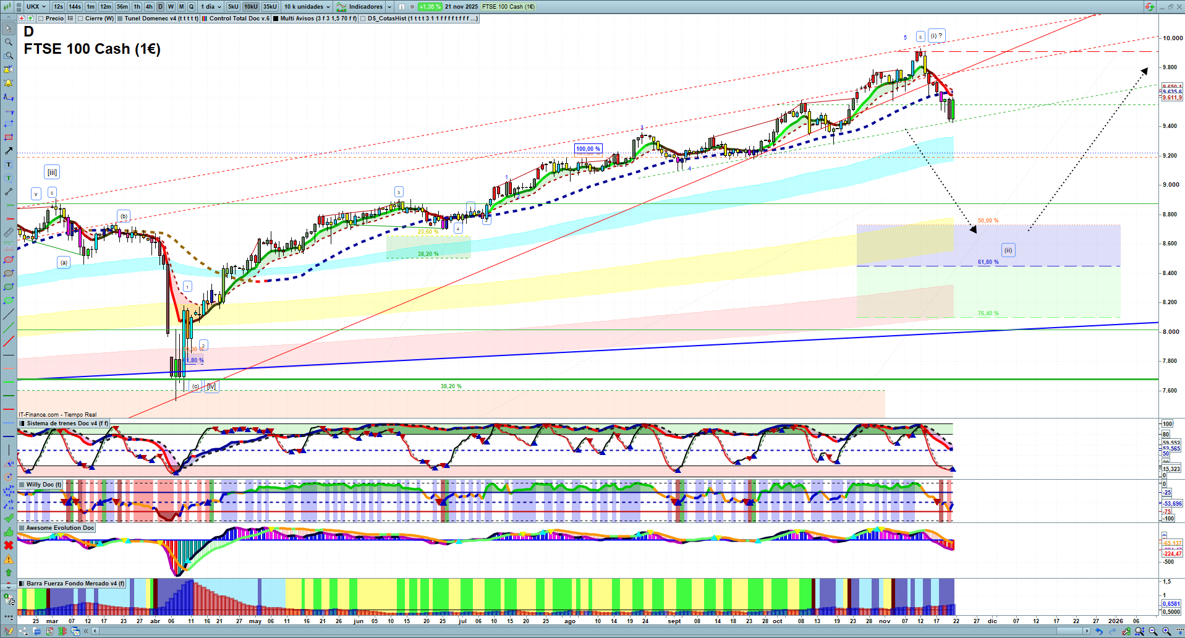The image size is (1185, 638).
Task: Toggle the Precio checkbox
Action: tap(41, 19)
